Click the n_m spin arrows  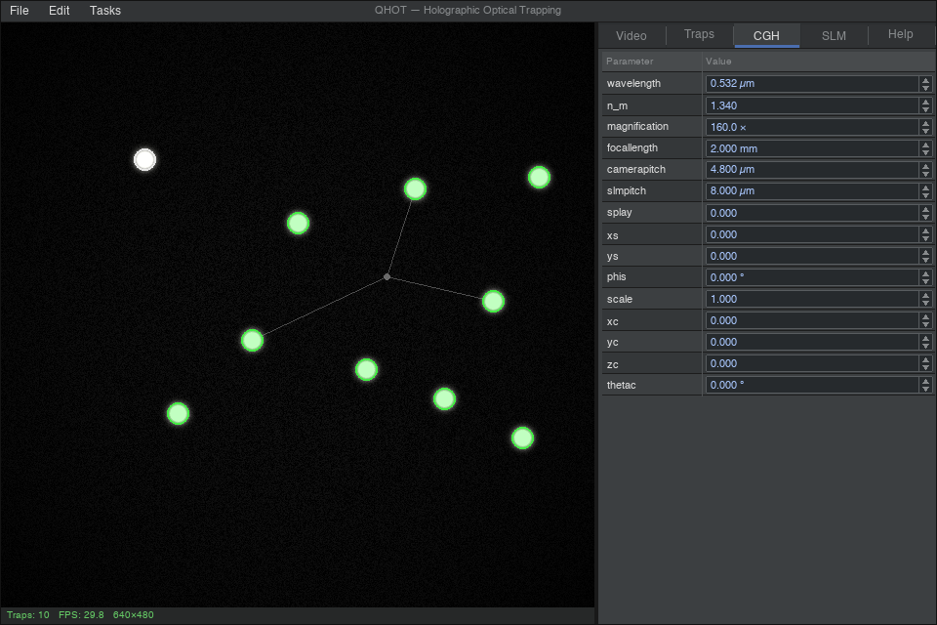point(925,105)
